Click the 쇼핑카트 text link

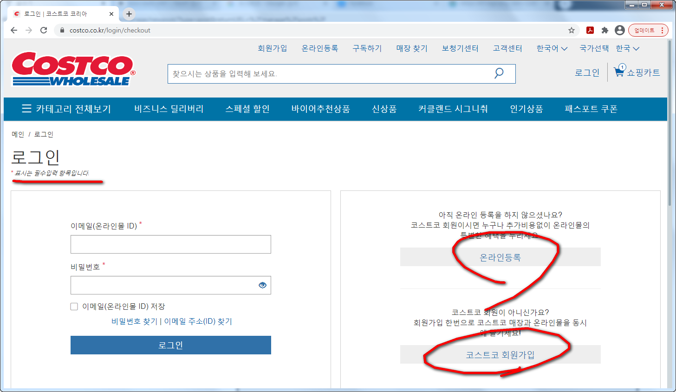[x=643, y=72]
